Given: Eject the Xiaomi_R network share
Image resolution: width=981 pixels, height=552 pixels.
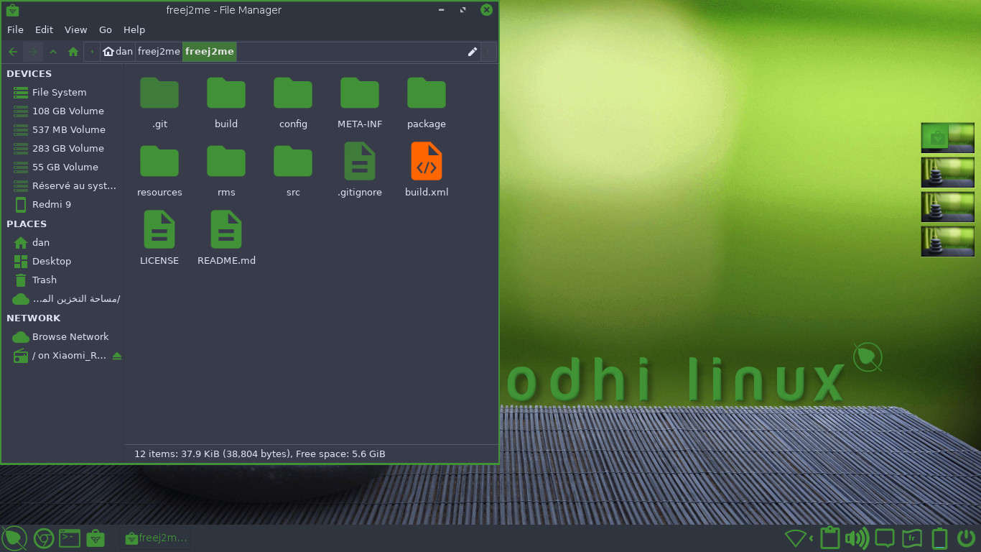Looking at the screenshot, I should tap(117, 356).
